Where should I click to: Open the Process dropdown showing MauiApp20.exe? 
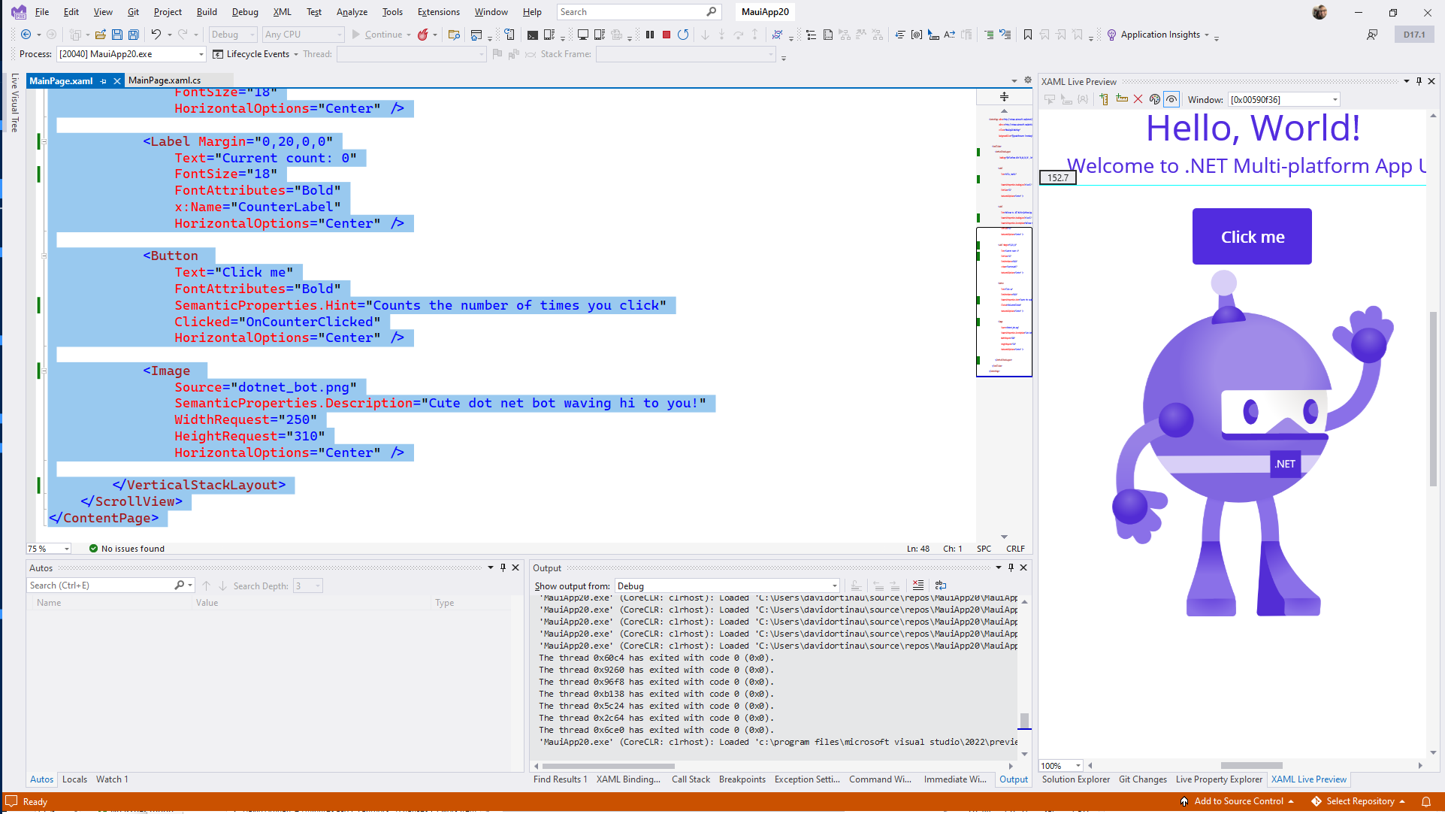pos(199,53)
